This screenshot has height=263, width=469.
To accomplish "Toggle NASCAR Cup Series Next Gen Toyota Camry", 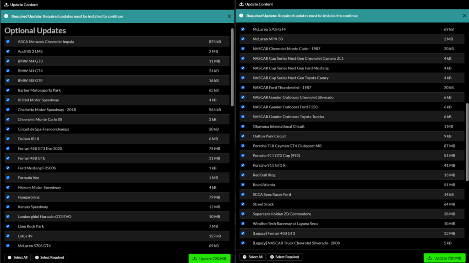I will pyautogui.click(x=243, y=78).
